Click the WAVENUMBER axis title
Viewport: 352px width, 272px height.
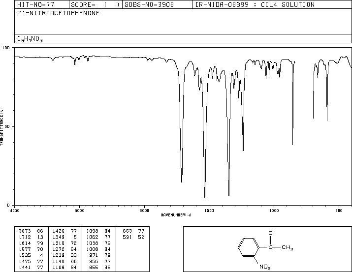click(176, 215)
